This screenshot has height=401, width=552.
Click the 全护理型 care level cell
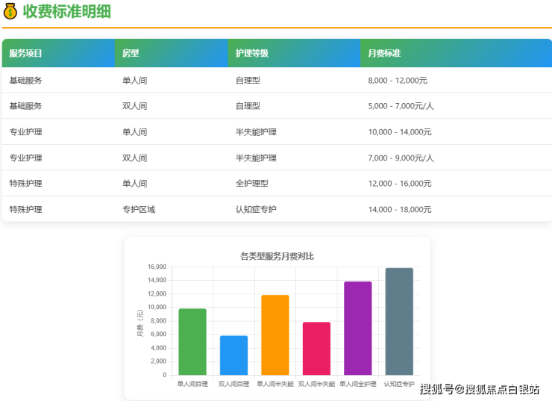251,183
